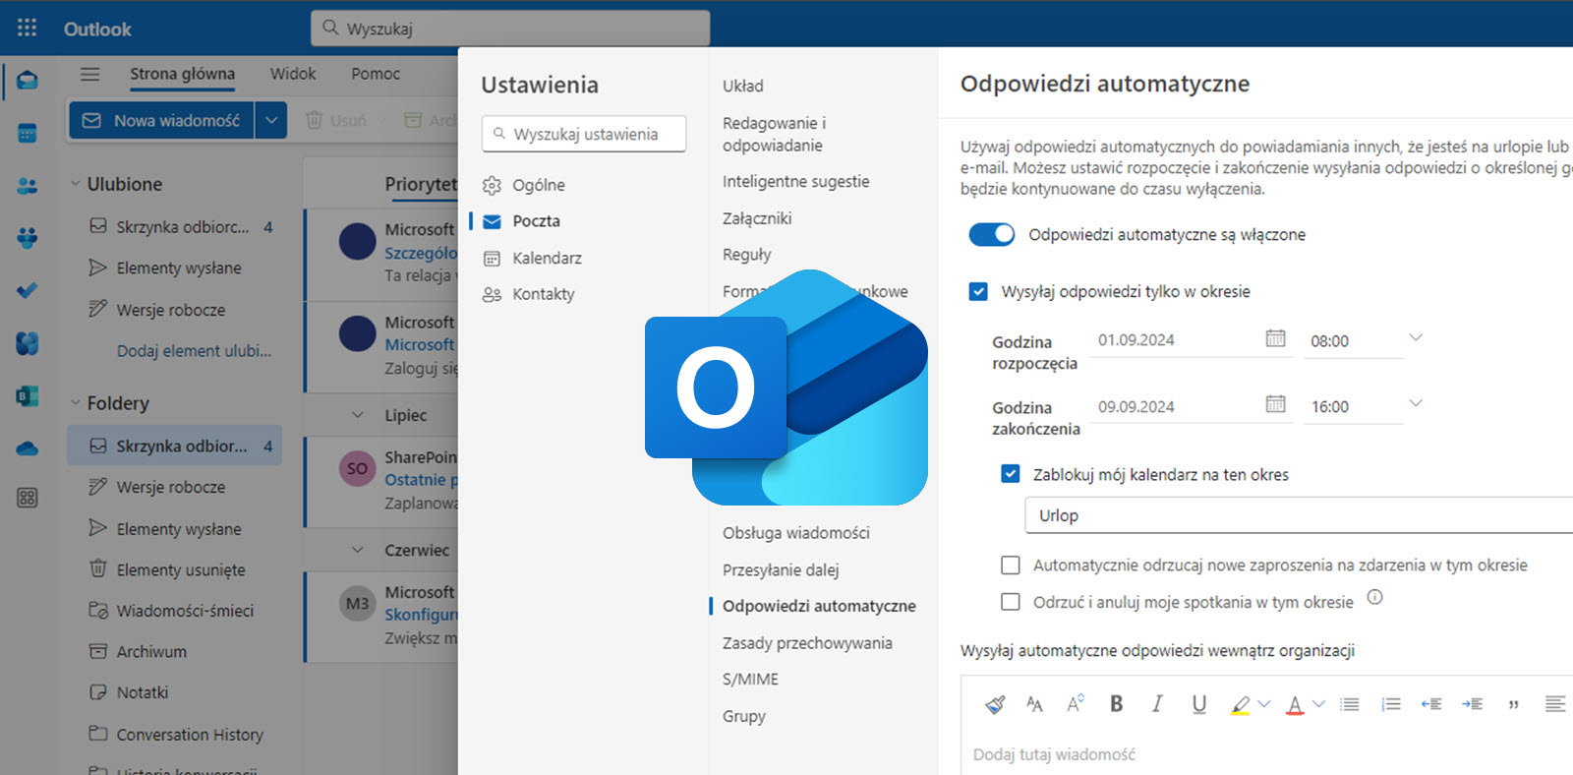Uncheck 'Zablokuj mój kalendarz na ten okres'

(1010, 474)
